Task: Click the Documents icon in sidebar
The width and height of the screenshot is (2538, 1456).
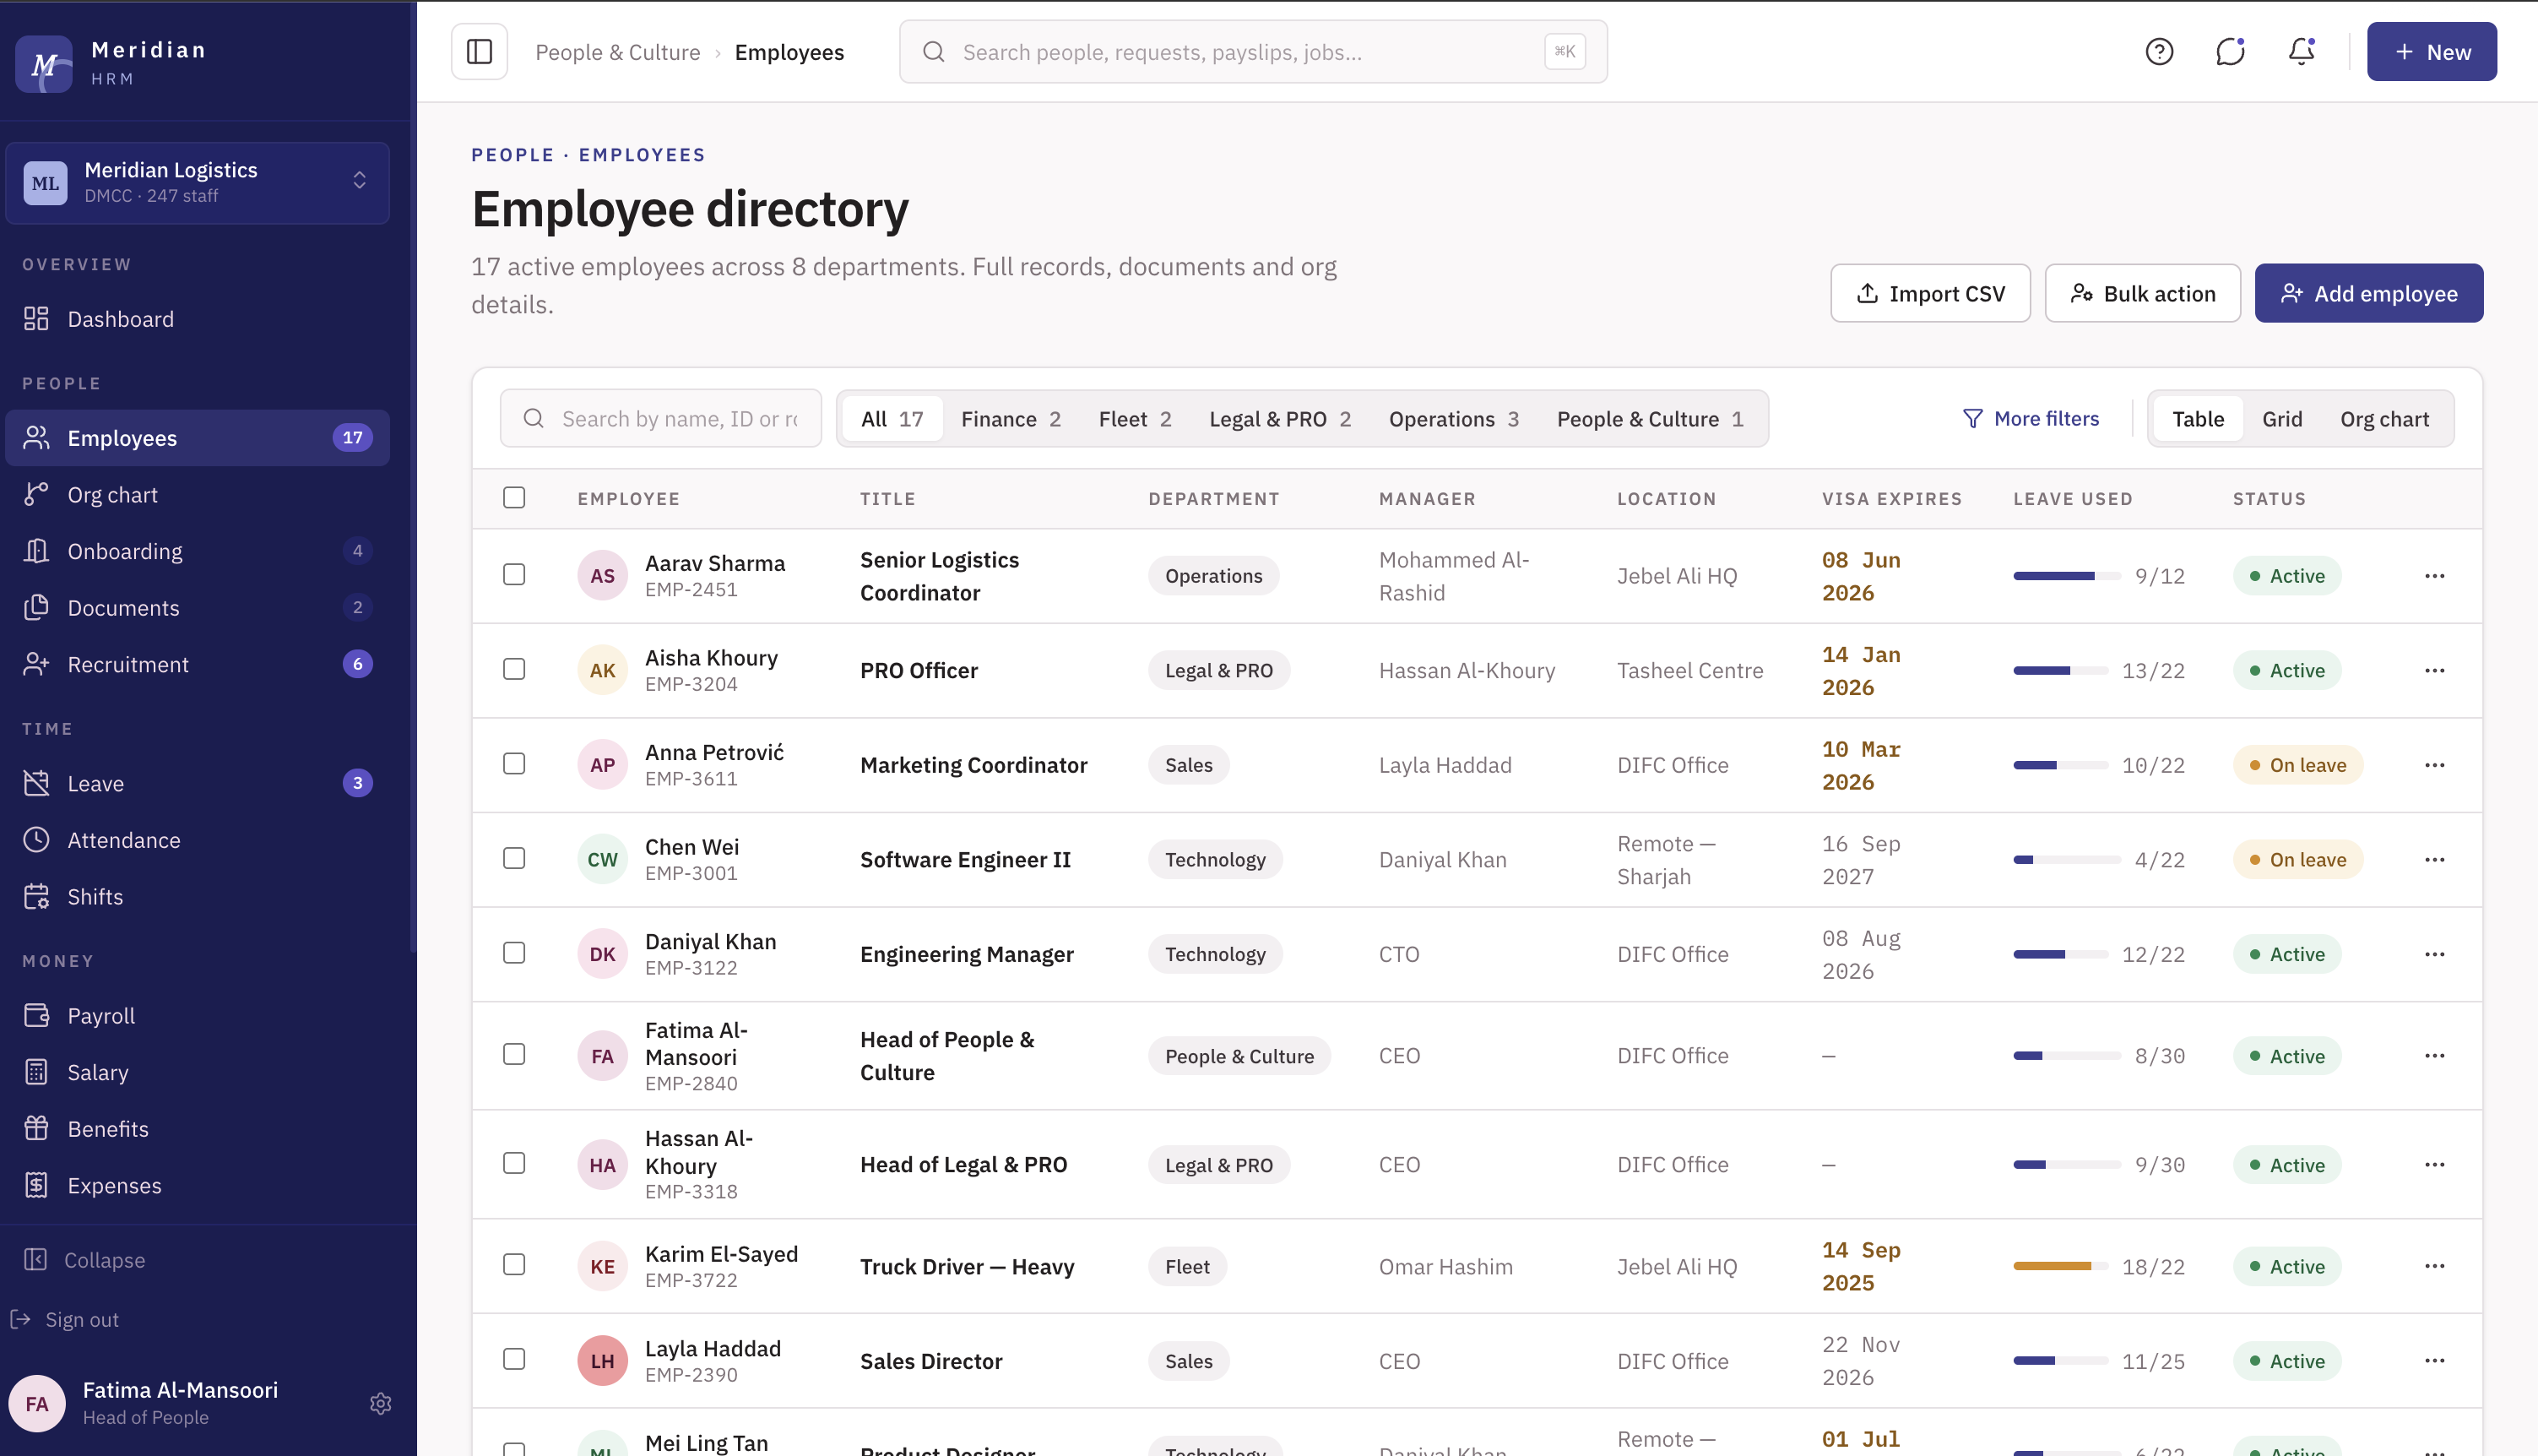Action: (36, 608)
